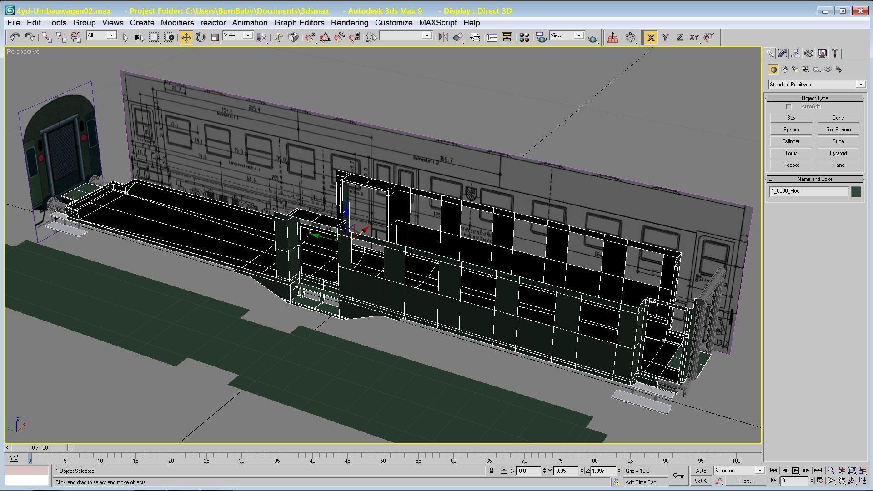This screenshot has height=491, width=873.
Task: Click the Teapot primitive button
Action: pyautogui.click(x=791, y=165)
